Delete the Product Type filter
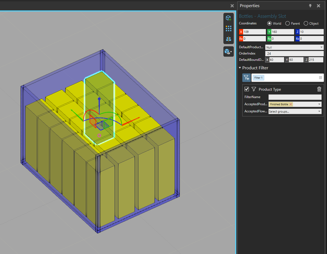327x254 pixels. [x=319, y=89]
